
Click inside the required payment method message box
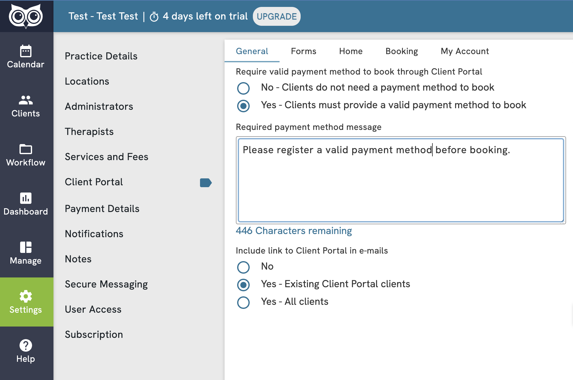(x=401, y=180)
